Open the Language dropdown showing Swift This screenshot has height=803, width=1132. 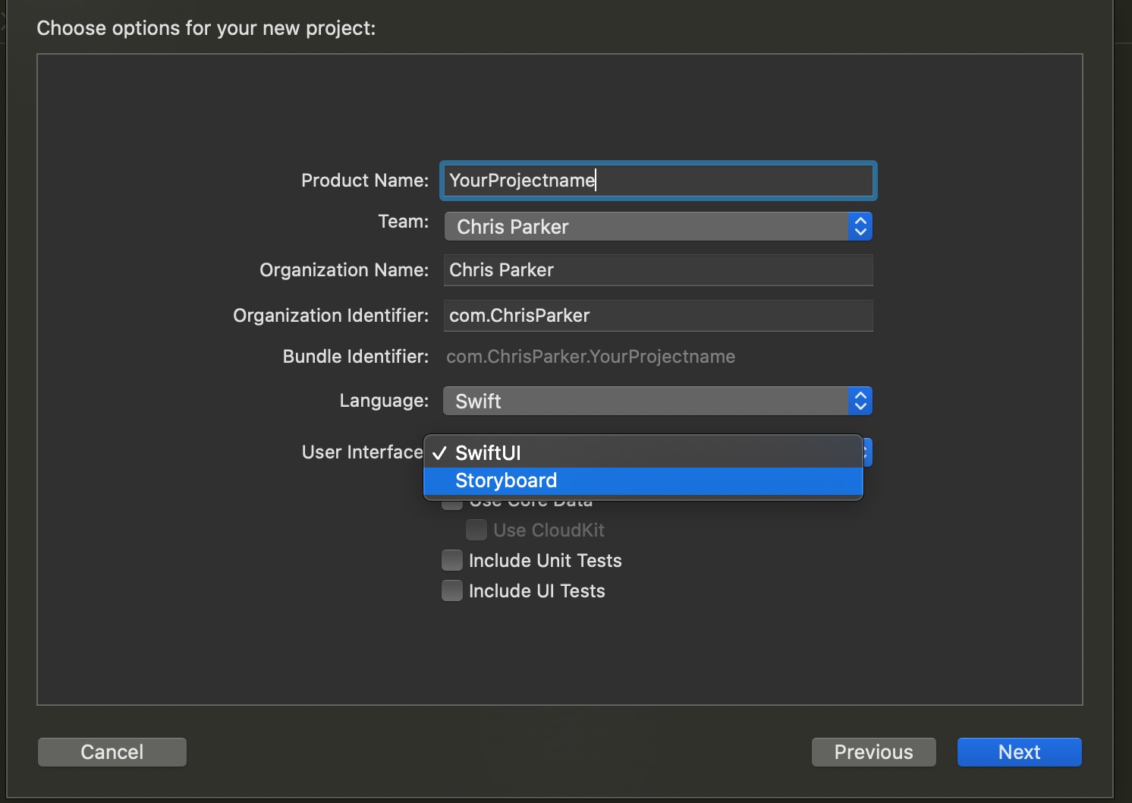[x=645, y=401]
